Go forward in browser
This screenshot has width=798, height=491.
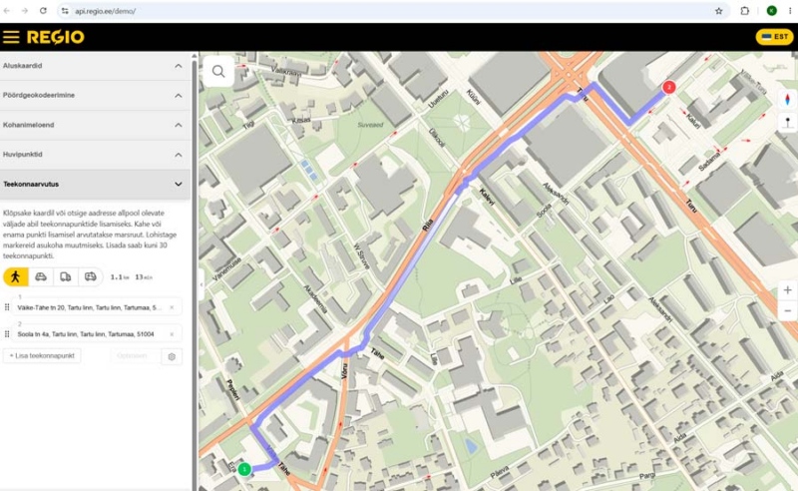24,11
